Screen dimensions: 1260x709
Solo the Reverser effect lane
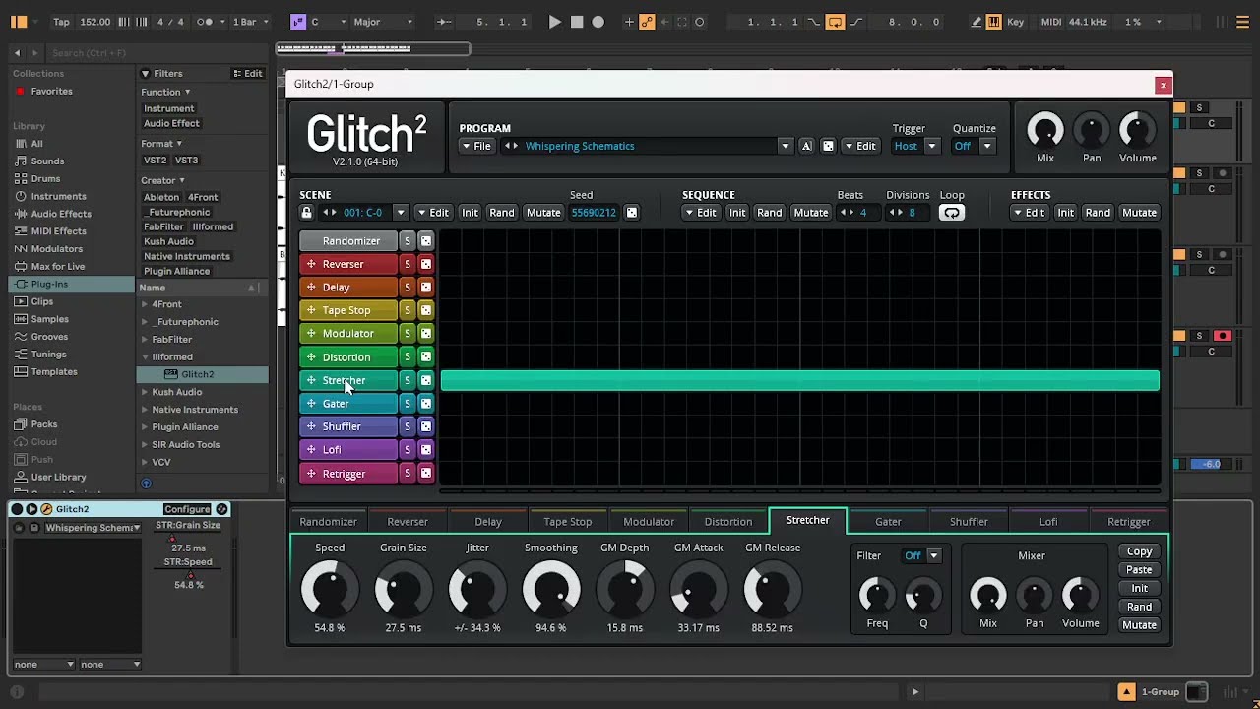point(407,264)
